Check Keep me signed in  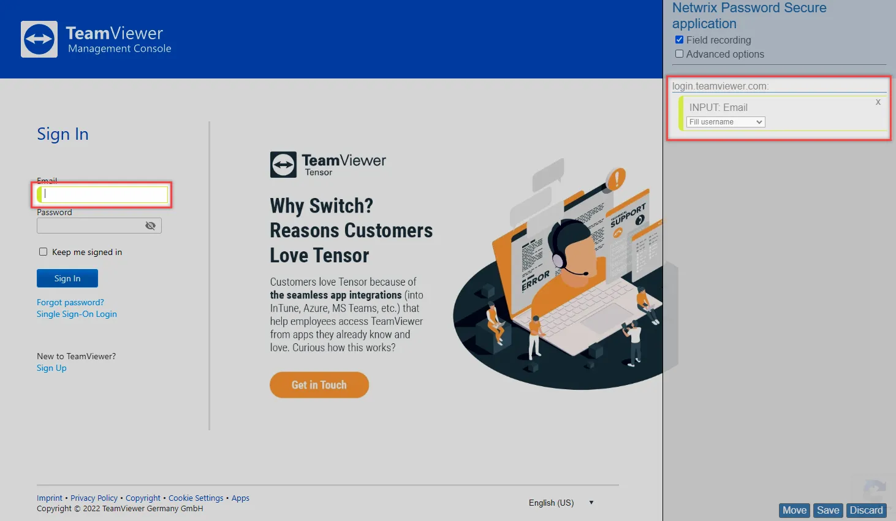pos(43,252)
